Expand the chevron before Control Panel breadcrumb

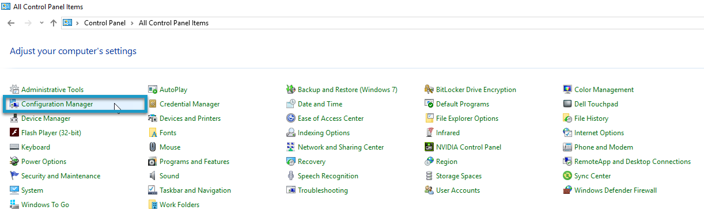point(77,23)
